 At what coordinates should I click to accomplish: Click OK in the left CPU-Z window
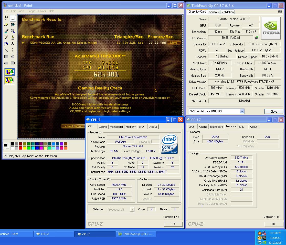point(173,224)
